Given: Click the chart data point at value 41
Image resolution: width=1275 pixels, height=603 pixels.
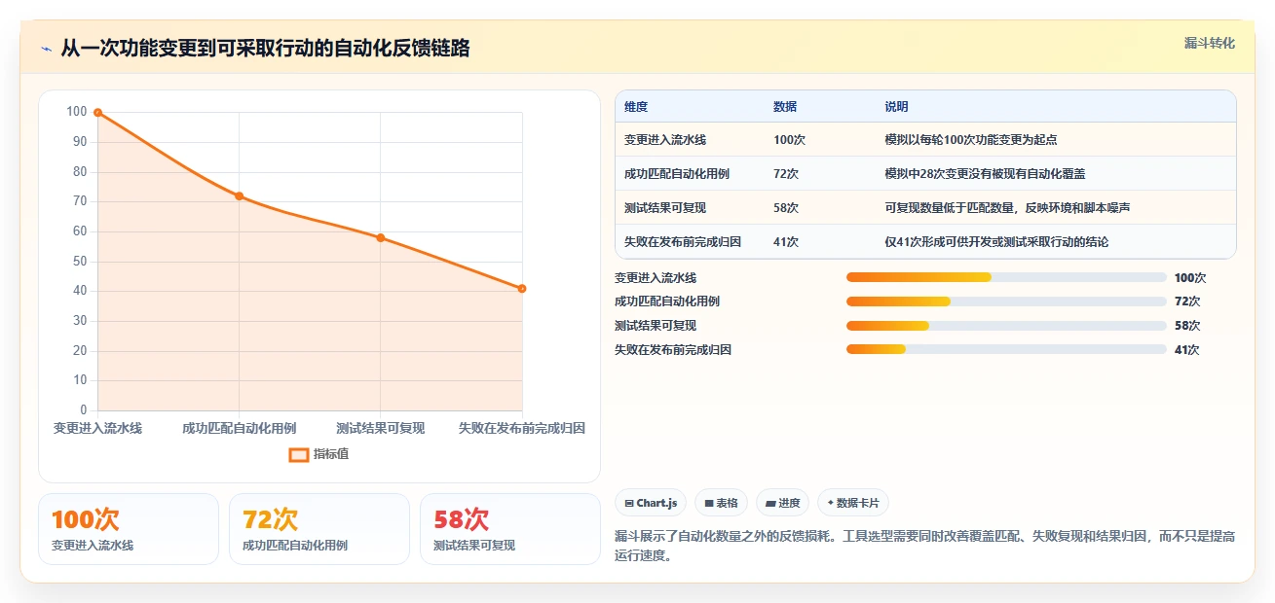Looking at the screenshot, I should pyautogui.click(x=522, y=289).
